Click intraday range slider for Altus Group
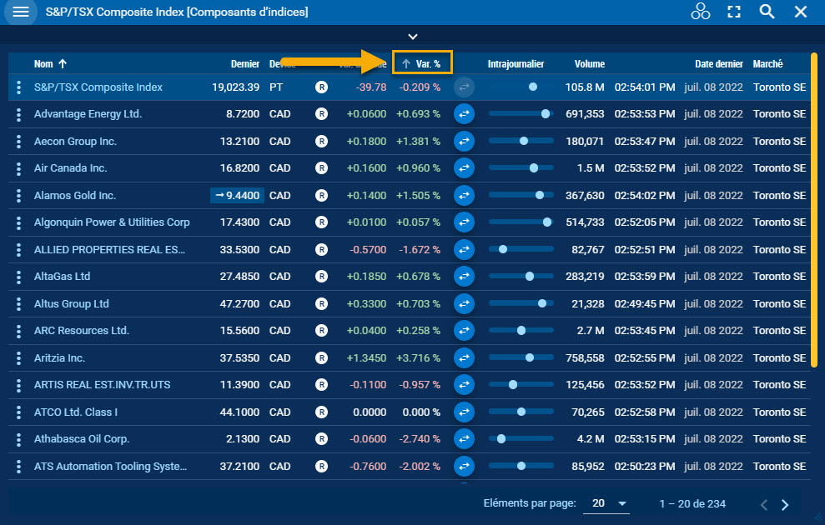Image resolution: width=825 pixels, height=525 pixels. click(521, 304)
